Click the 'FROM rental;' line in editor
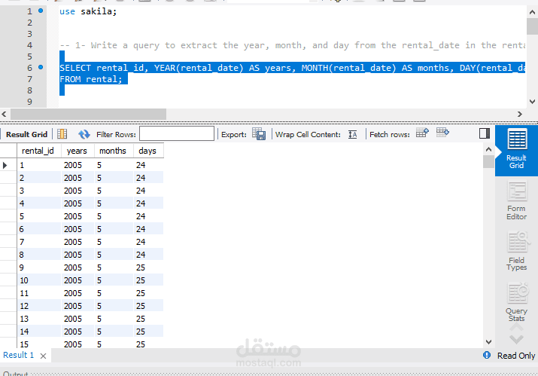This screenshot has height=376, width=538. point(91,79)
